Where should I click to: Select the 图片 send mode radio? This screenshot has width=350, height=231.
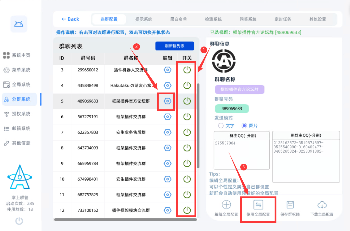click(x=244, y=126)
